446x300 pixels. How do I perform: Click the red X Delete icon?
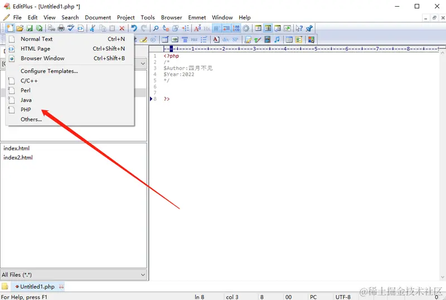tap(122, 28)
